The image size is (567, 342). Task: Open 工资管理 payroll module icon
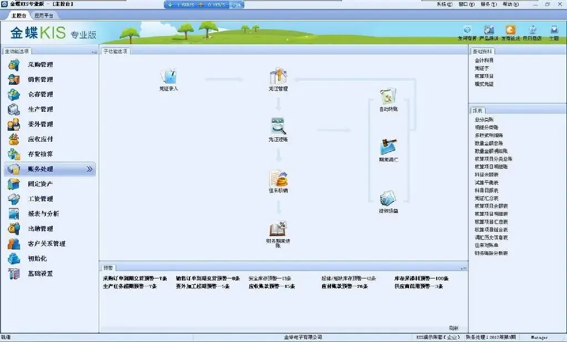coord(14,199)
